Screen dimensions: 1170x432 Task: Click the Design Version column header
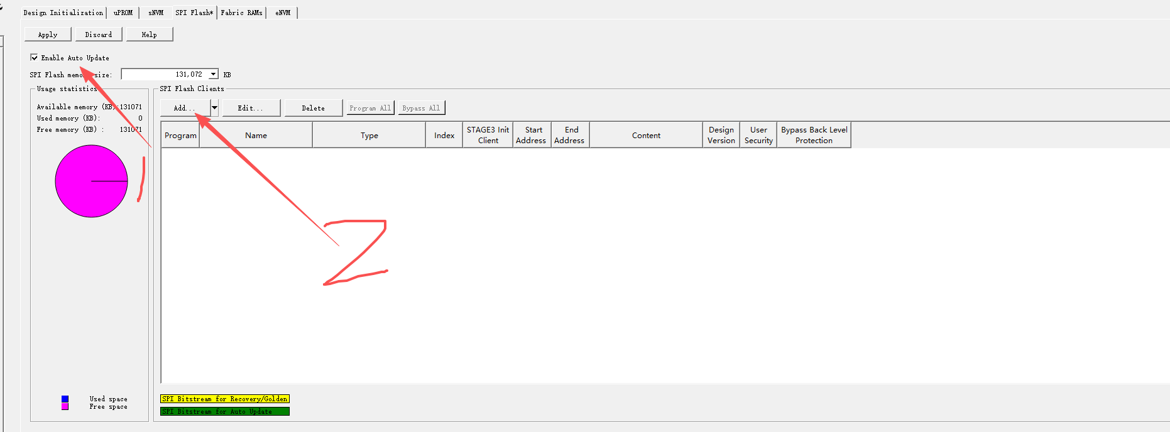point(721,135)
